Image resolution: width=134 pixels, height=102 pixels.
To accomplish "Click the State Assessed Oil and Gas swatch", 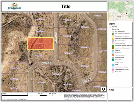I will [x=113, y=69].
